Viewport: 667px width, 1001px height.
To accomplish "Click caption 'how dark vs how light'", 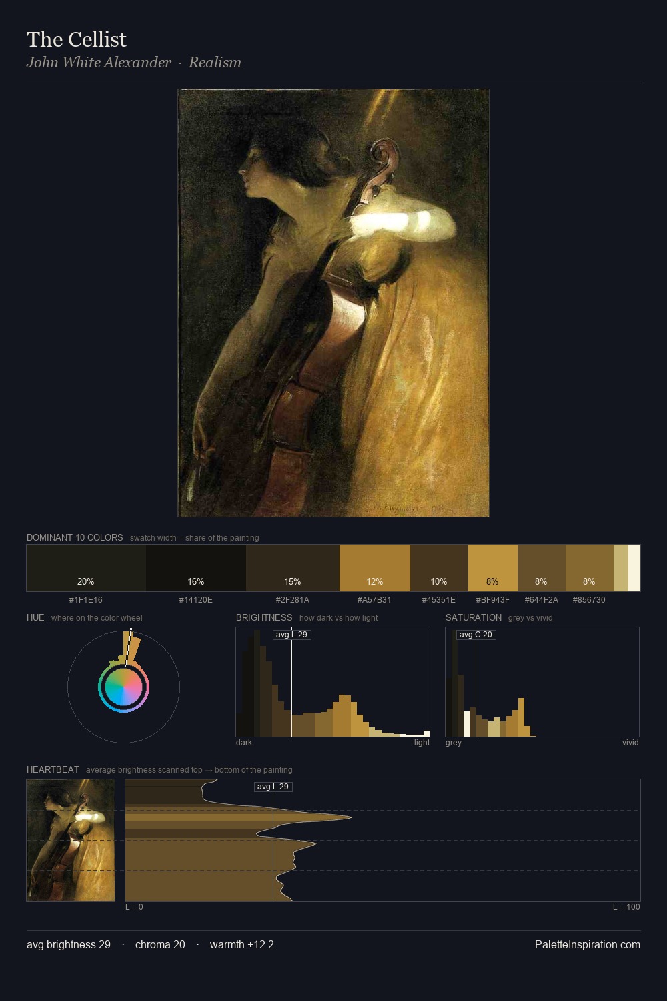I will (x=338, y=618).
